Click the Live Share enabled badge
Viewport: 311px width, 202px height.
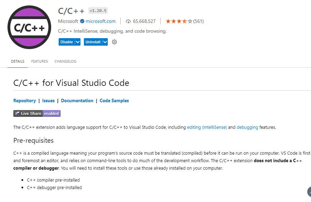[37, 113]
